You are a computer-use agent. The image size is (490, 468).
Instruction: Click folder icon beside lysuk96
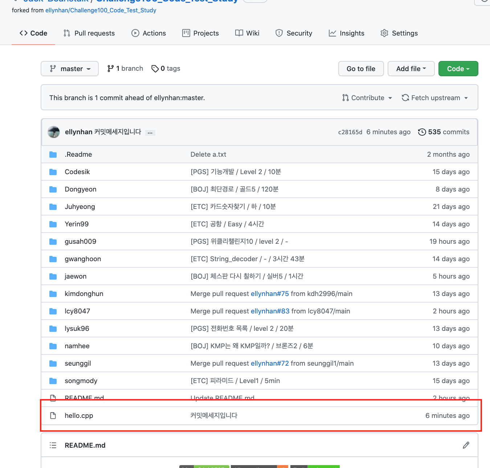click(x=53, y=328)
